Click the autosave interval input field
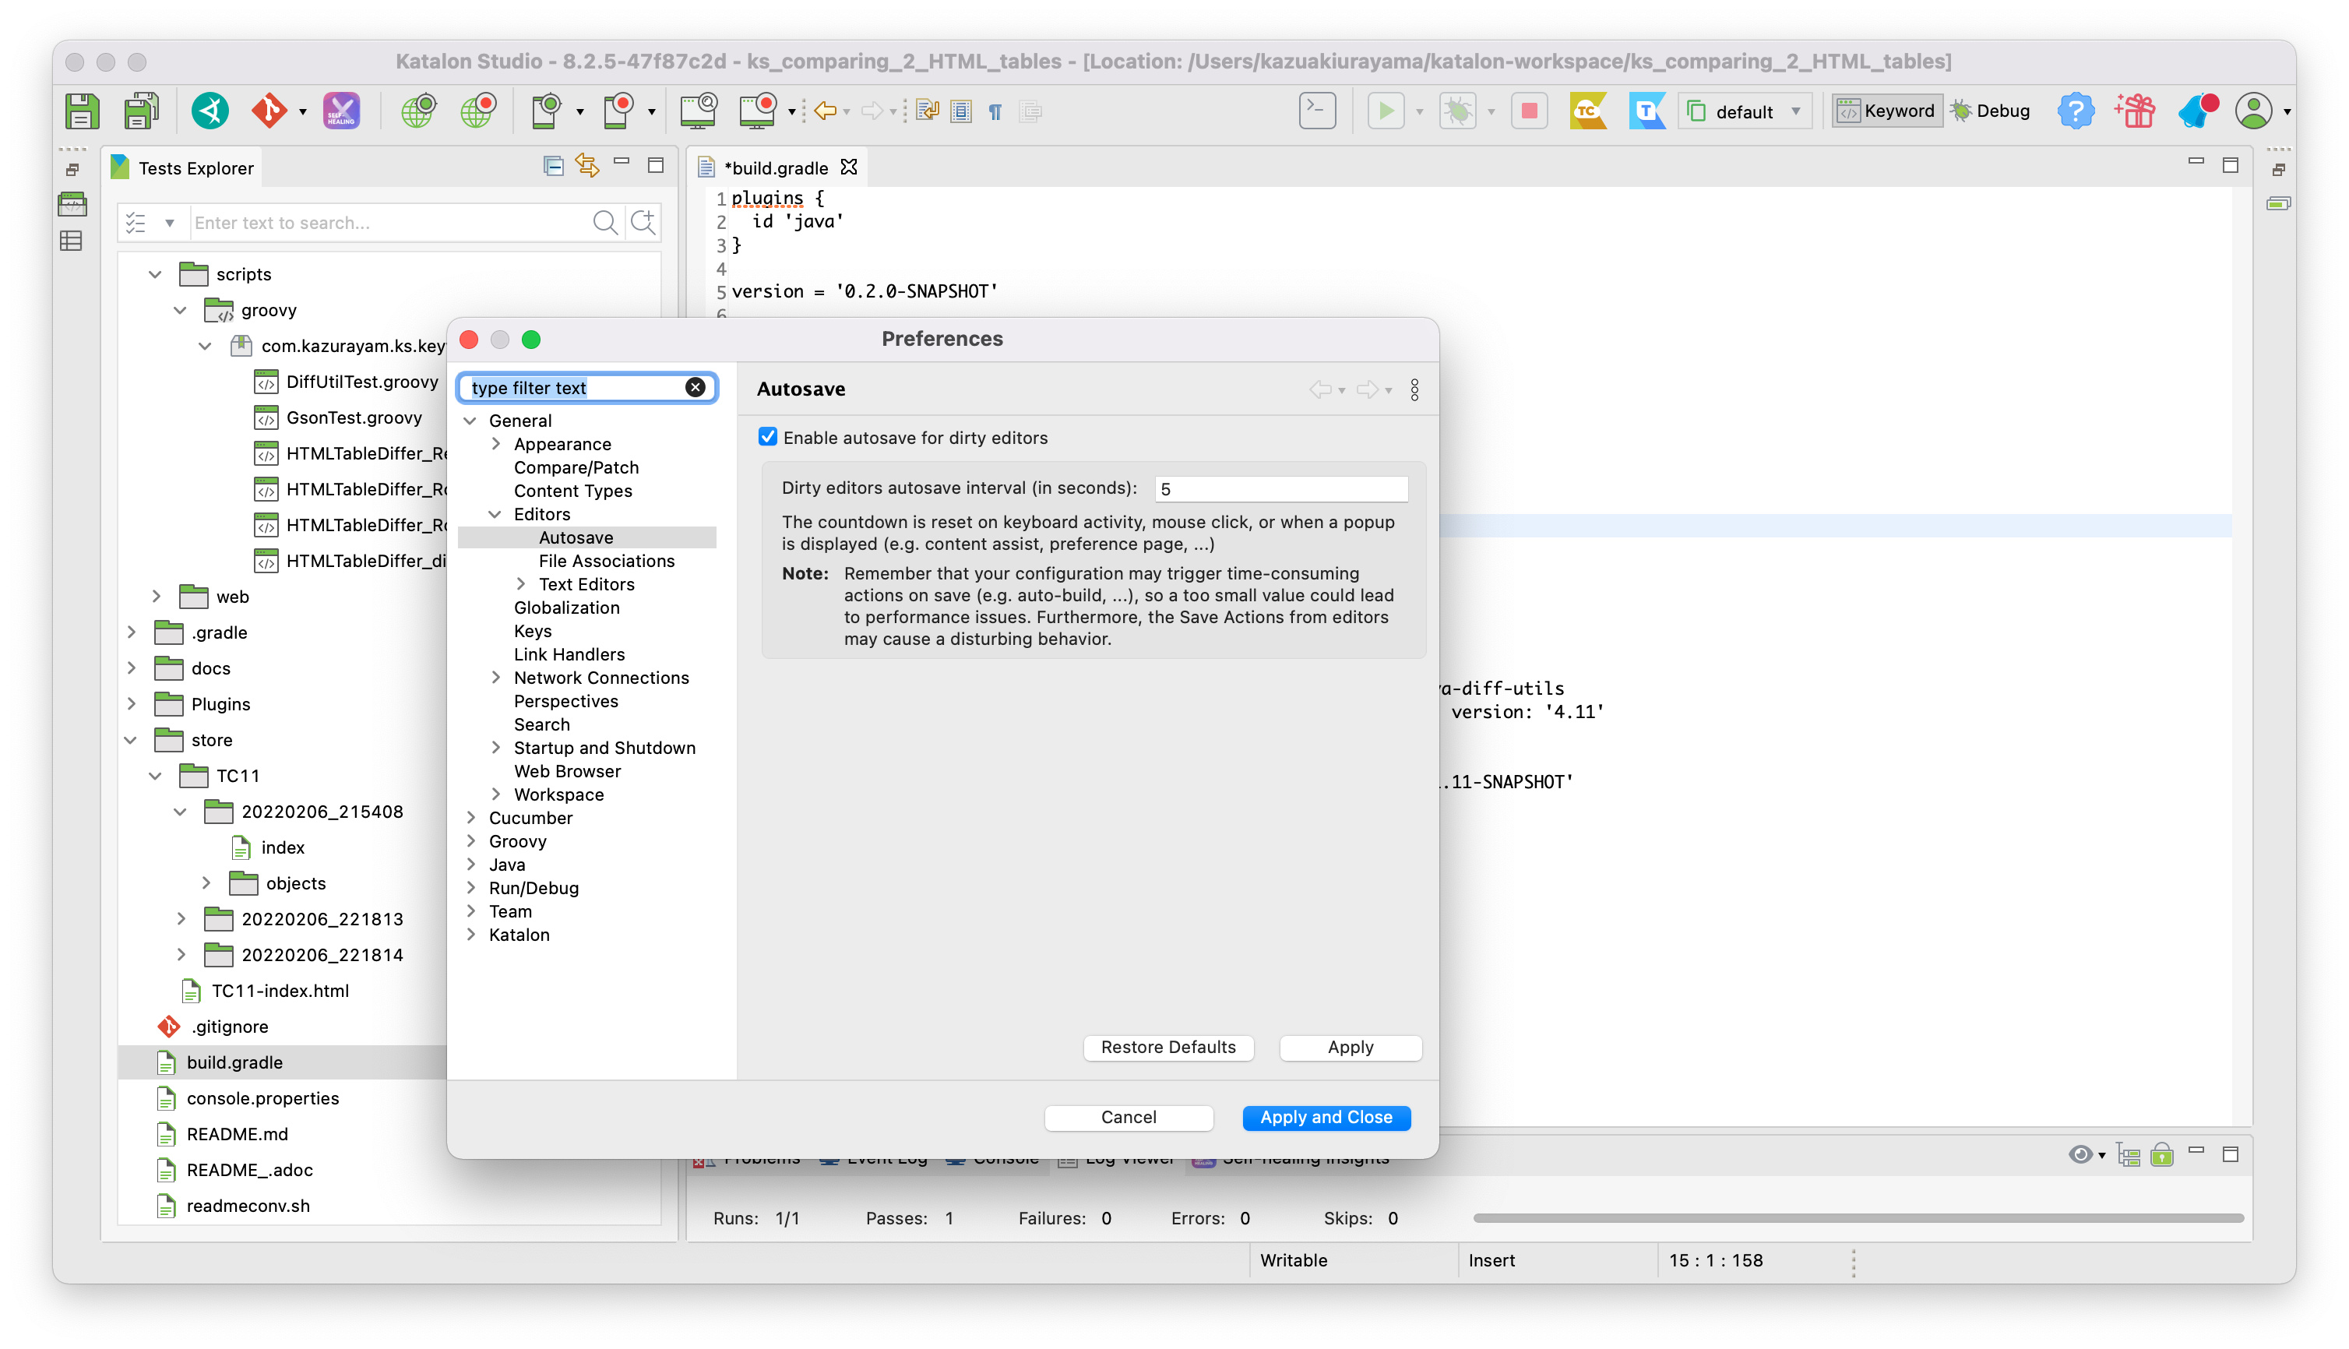Image resolution: width=2349 pixels, height=1349 pixels. click(1280, 488)
